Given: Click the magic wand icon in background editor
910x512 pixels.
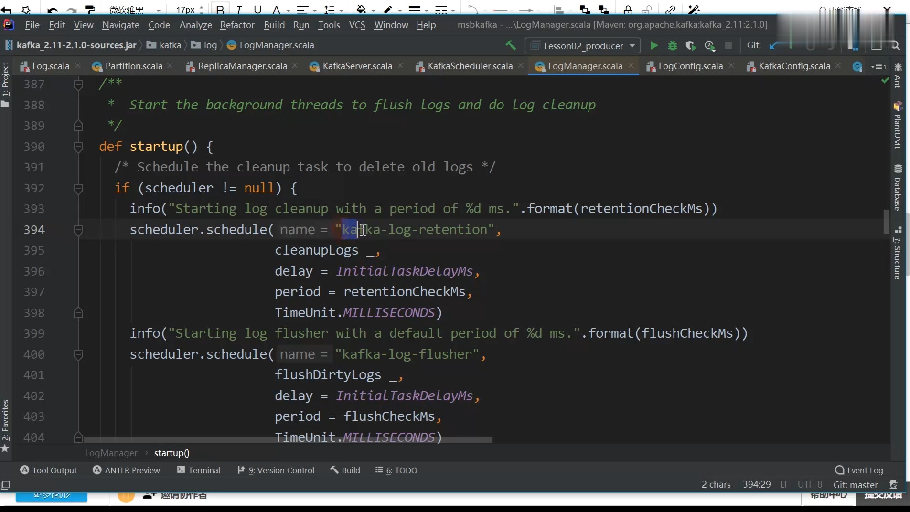Looking at the screenshot, I should click(x=694, y=10).
